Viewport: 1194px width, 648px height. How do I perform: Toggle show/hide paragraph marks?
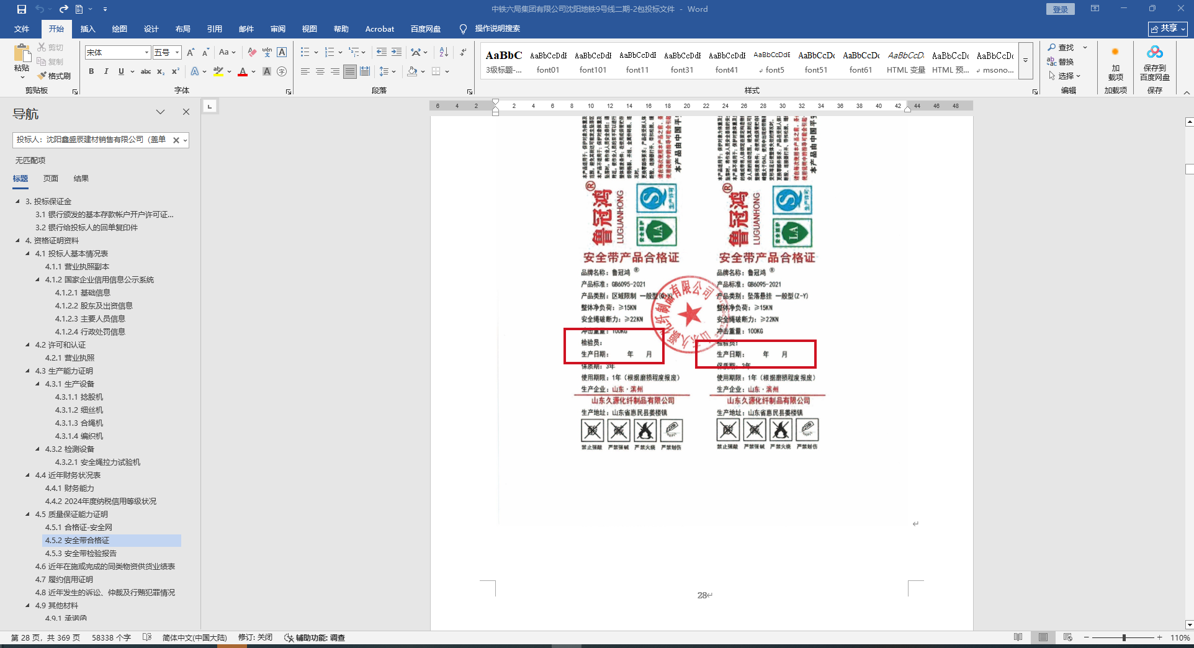pos(464,53)
